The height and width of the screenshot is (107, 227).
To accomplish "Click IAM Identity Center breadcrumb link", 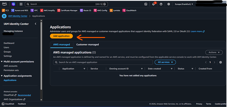I will (18, 16).
